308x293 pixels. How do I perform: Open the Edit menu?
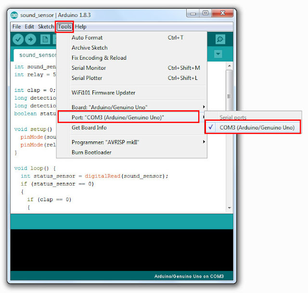[x=29, y=26]
